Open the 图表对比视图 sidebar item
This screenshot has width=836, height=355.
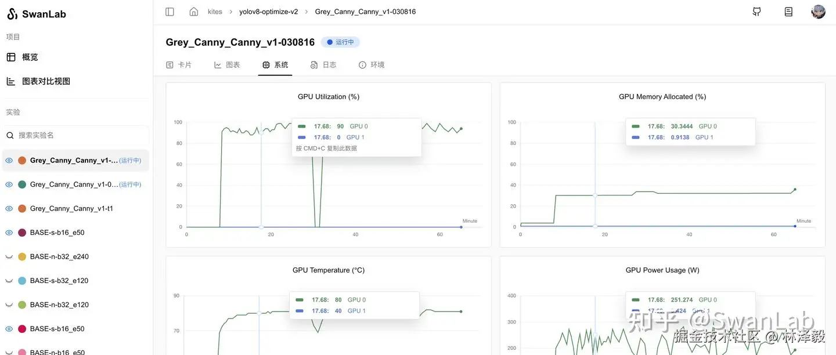(x=75, y=81)
